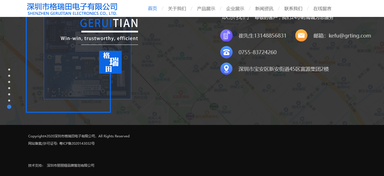
Task: Go to 产品展示 page
Action: pyautogui.click(x=206, y=8)
